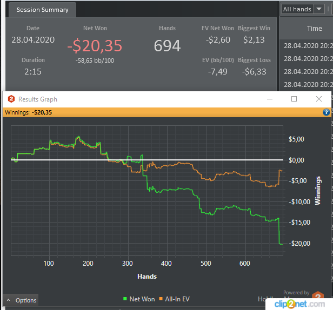This screenshot has height=310, width=333.
Task: Minimize the Results Graph window
Action: tap(270, 99)
